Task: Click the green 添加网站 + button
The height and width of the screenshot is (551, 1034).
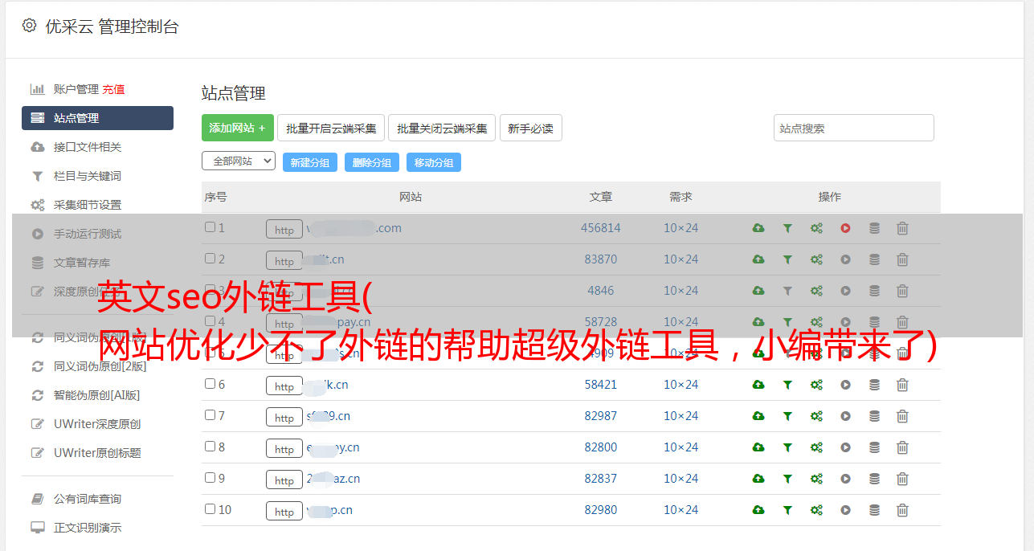Action: (238, 128)
